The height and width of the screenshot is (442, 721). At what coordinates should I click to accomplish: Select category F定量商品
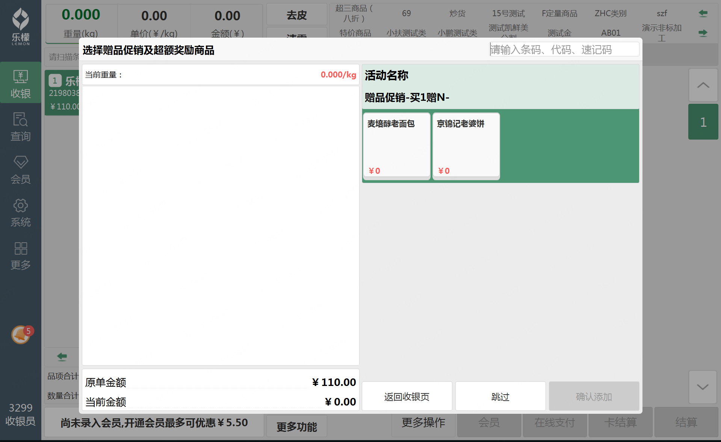560,14
